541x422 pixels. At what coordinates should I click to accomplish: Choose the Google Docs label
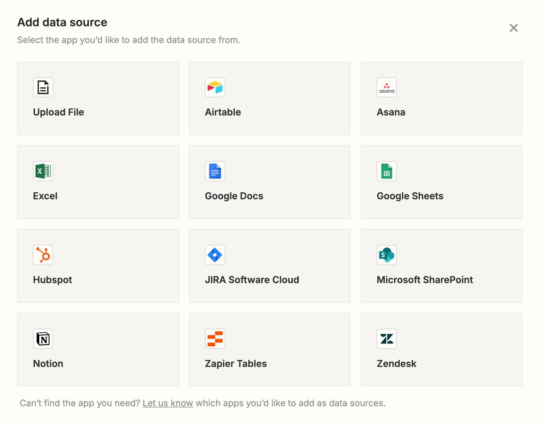point(234,196)
